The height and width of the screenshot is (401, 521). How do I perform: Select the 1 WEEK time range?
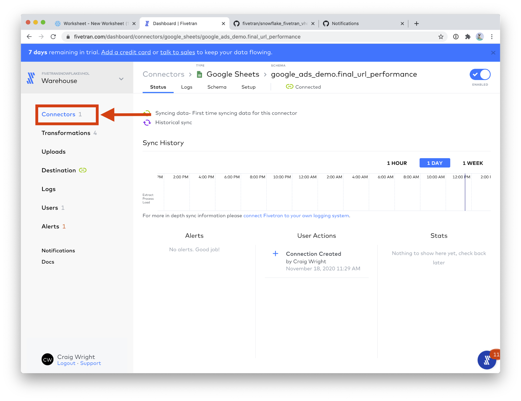click(x=473, y=163)
